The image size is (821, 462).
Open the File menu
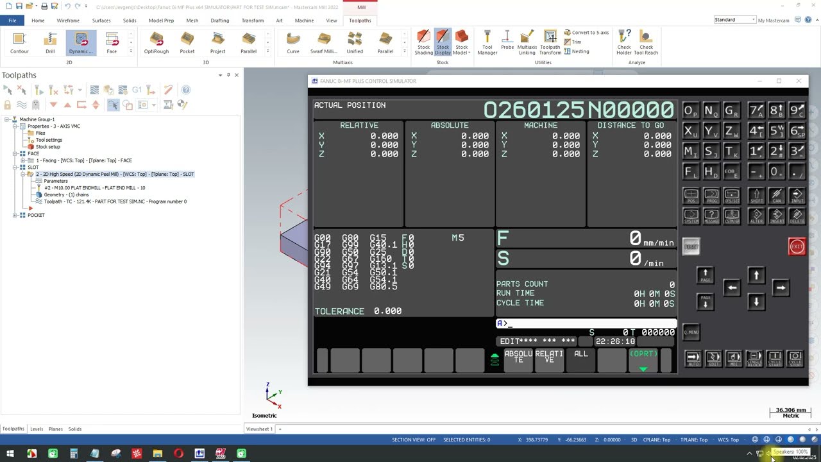12,21
